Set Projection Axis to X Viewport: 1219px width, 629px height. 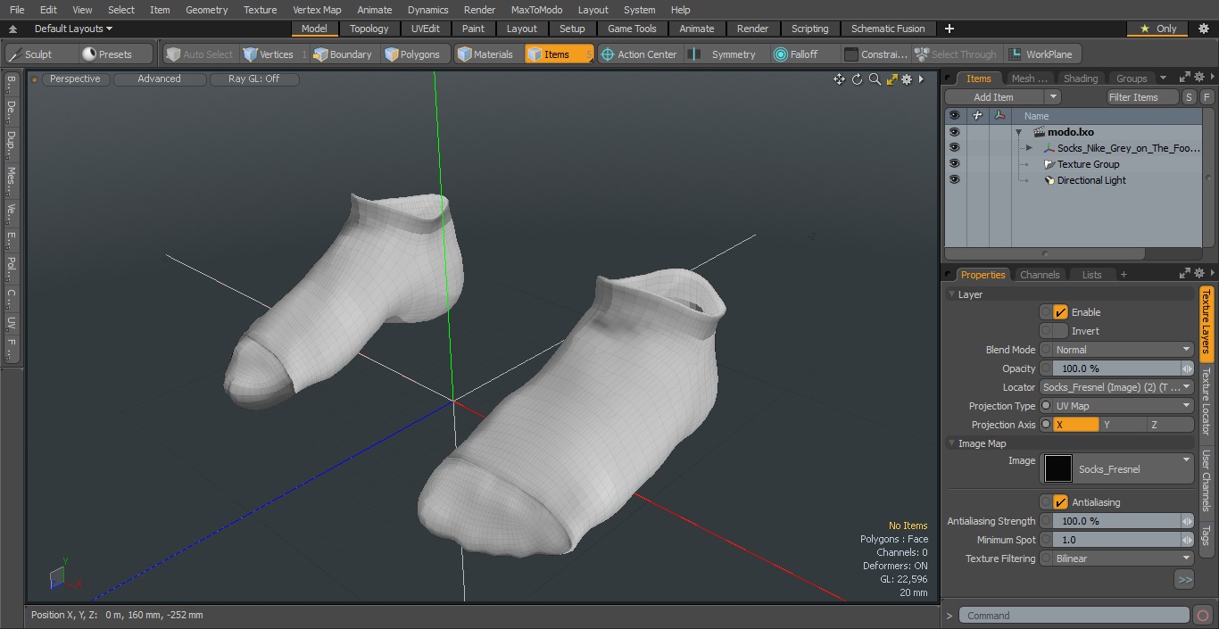click(x=1076, y=425)
